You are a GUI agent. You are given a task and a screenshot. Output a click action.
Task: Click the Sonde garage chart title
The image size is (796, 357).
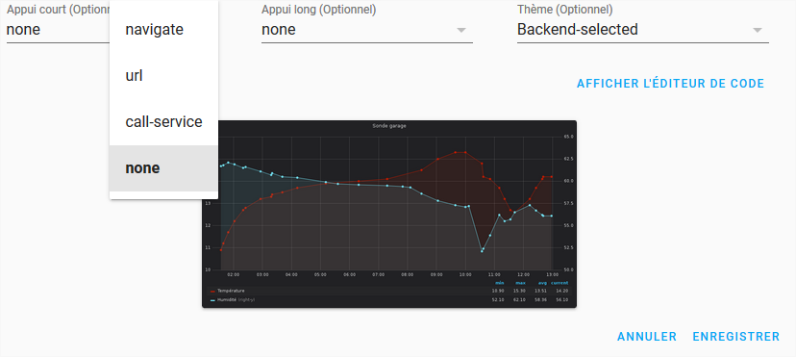coord(389,126)
